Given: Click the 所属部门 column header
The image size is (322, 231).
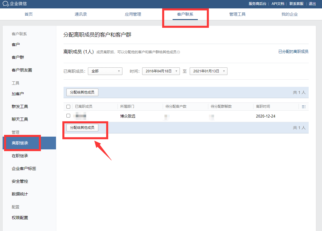Looking at the screenshot, I should (x=127, y=106).
